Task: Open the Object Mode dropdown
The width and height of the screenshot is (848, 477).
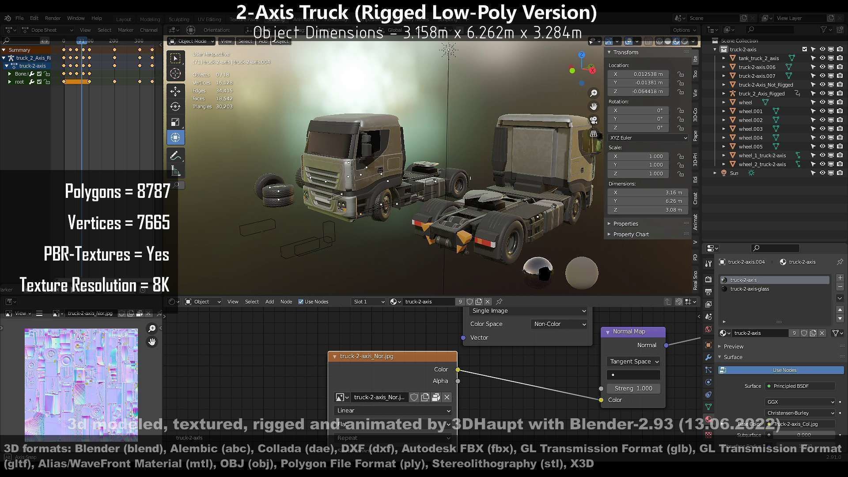Action: 192,41
